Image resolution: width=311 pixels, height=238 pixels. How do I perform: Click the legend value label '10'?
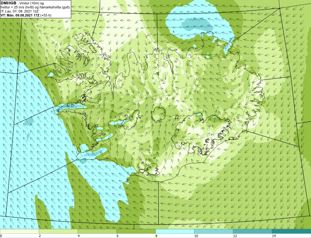(196, 236)
